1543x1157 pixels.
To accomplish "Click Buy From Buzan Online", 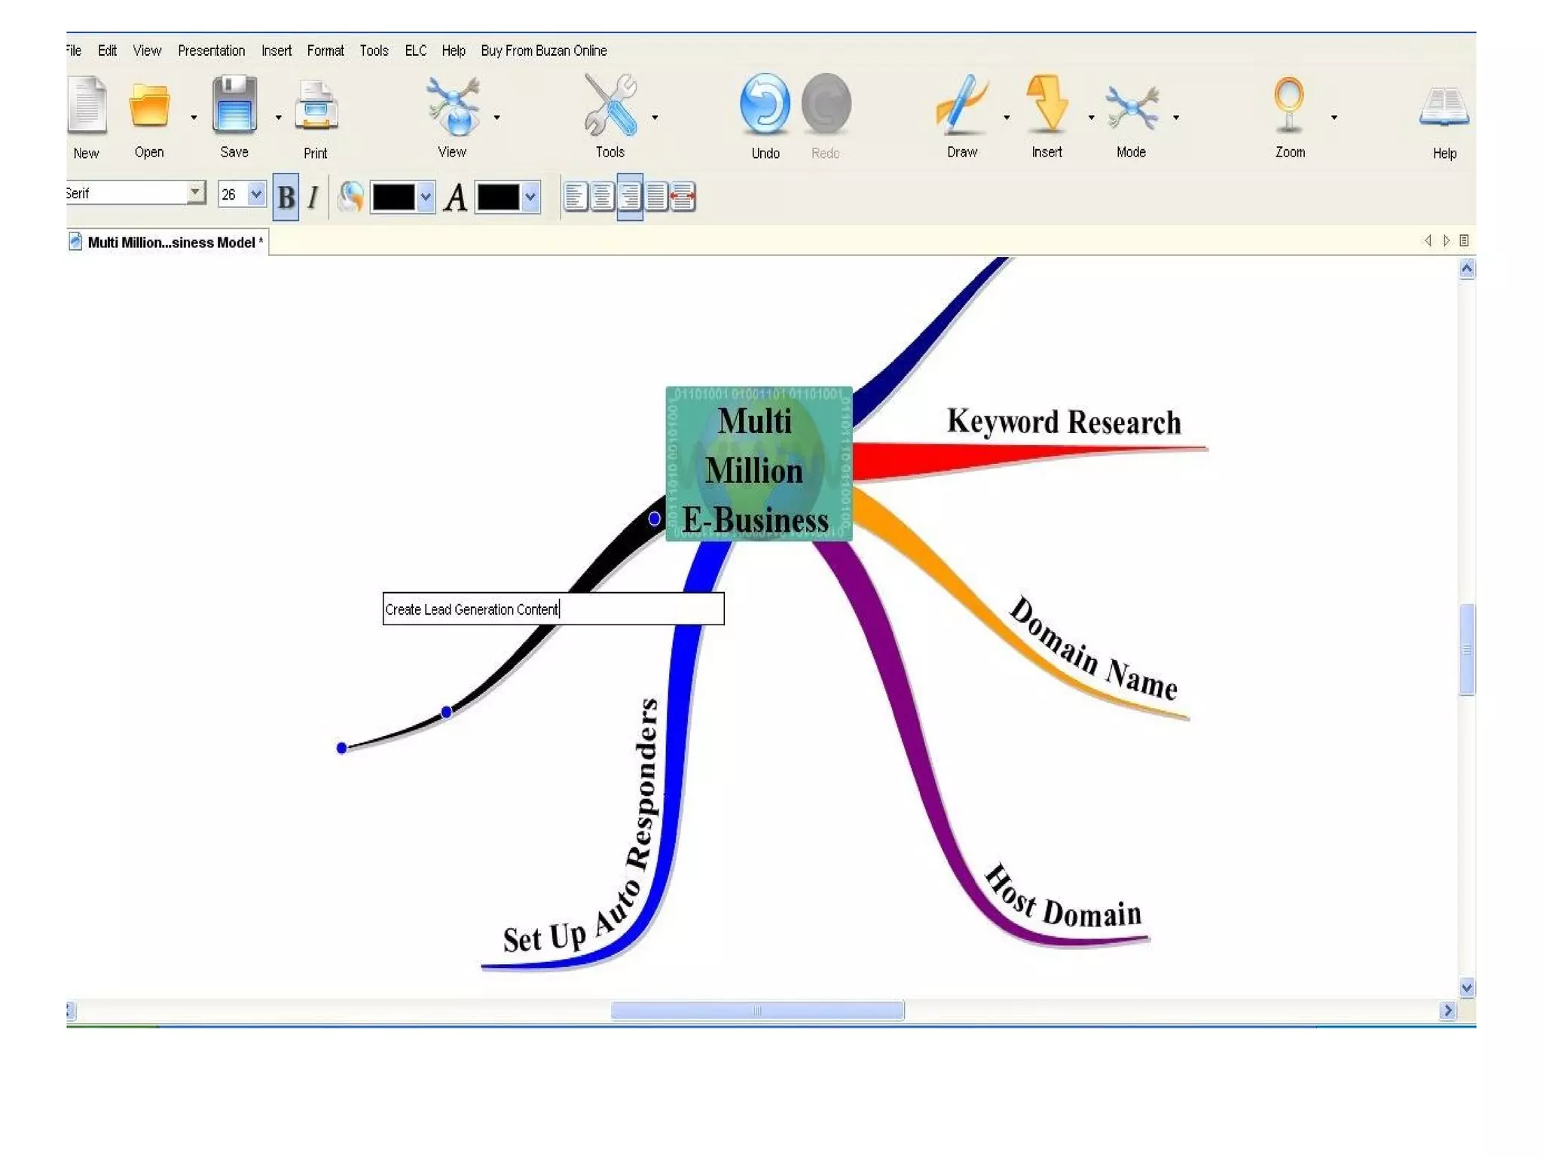I will pos(543,50).
